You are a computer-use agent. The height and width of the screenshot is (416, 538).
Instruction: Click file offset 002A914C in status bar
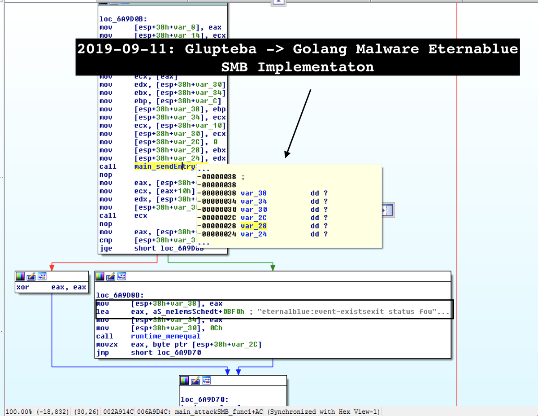pos(119,412)
